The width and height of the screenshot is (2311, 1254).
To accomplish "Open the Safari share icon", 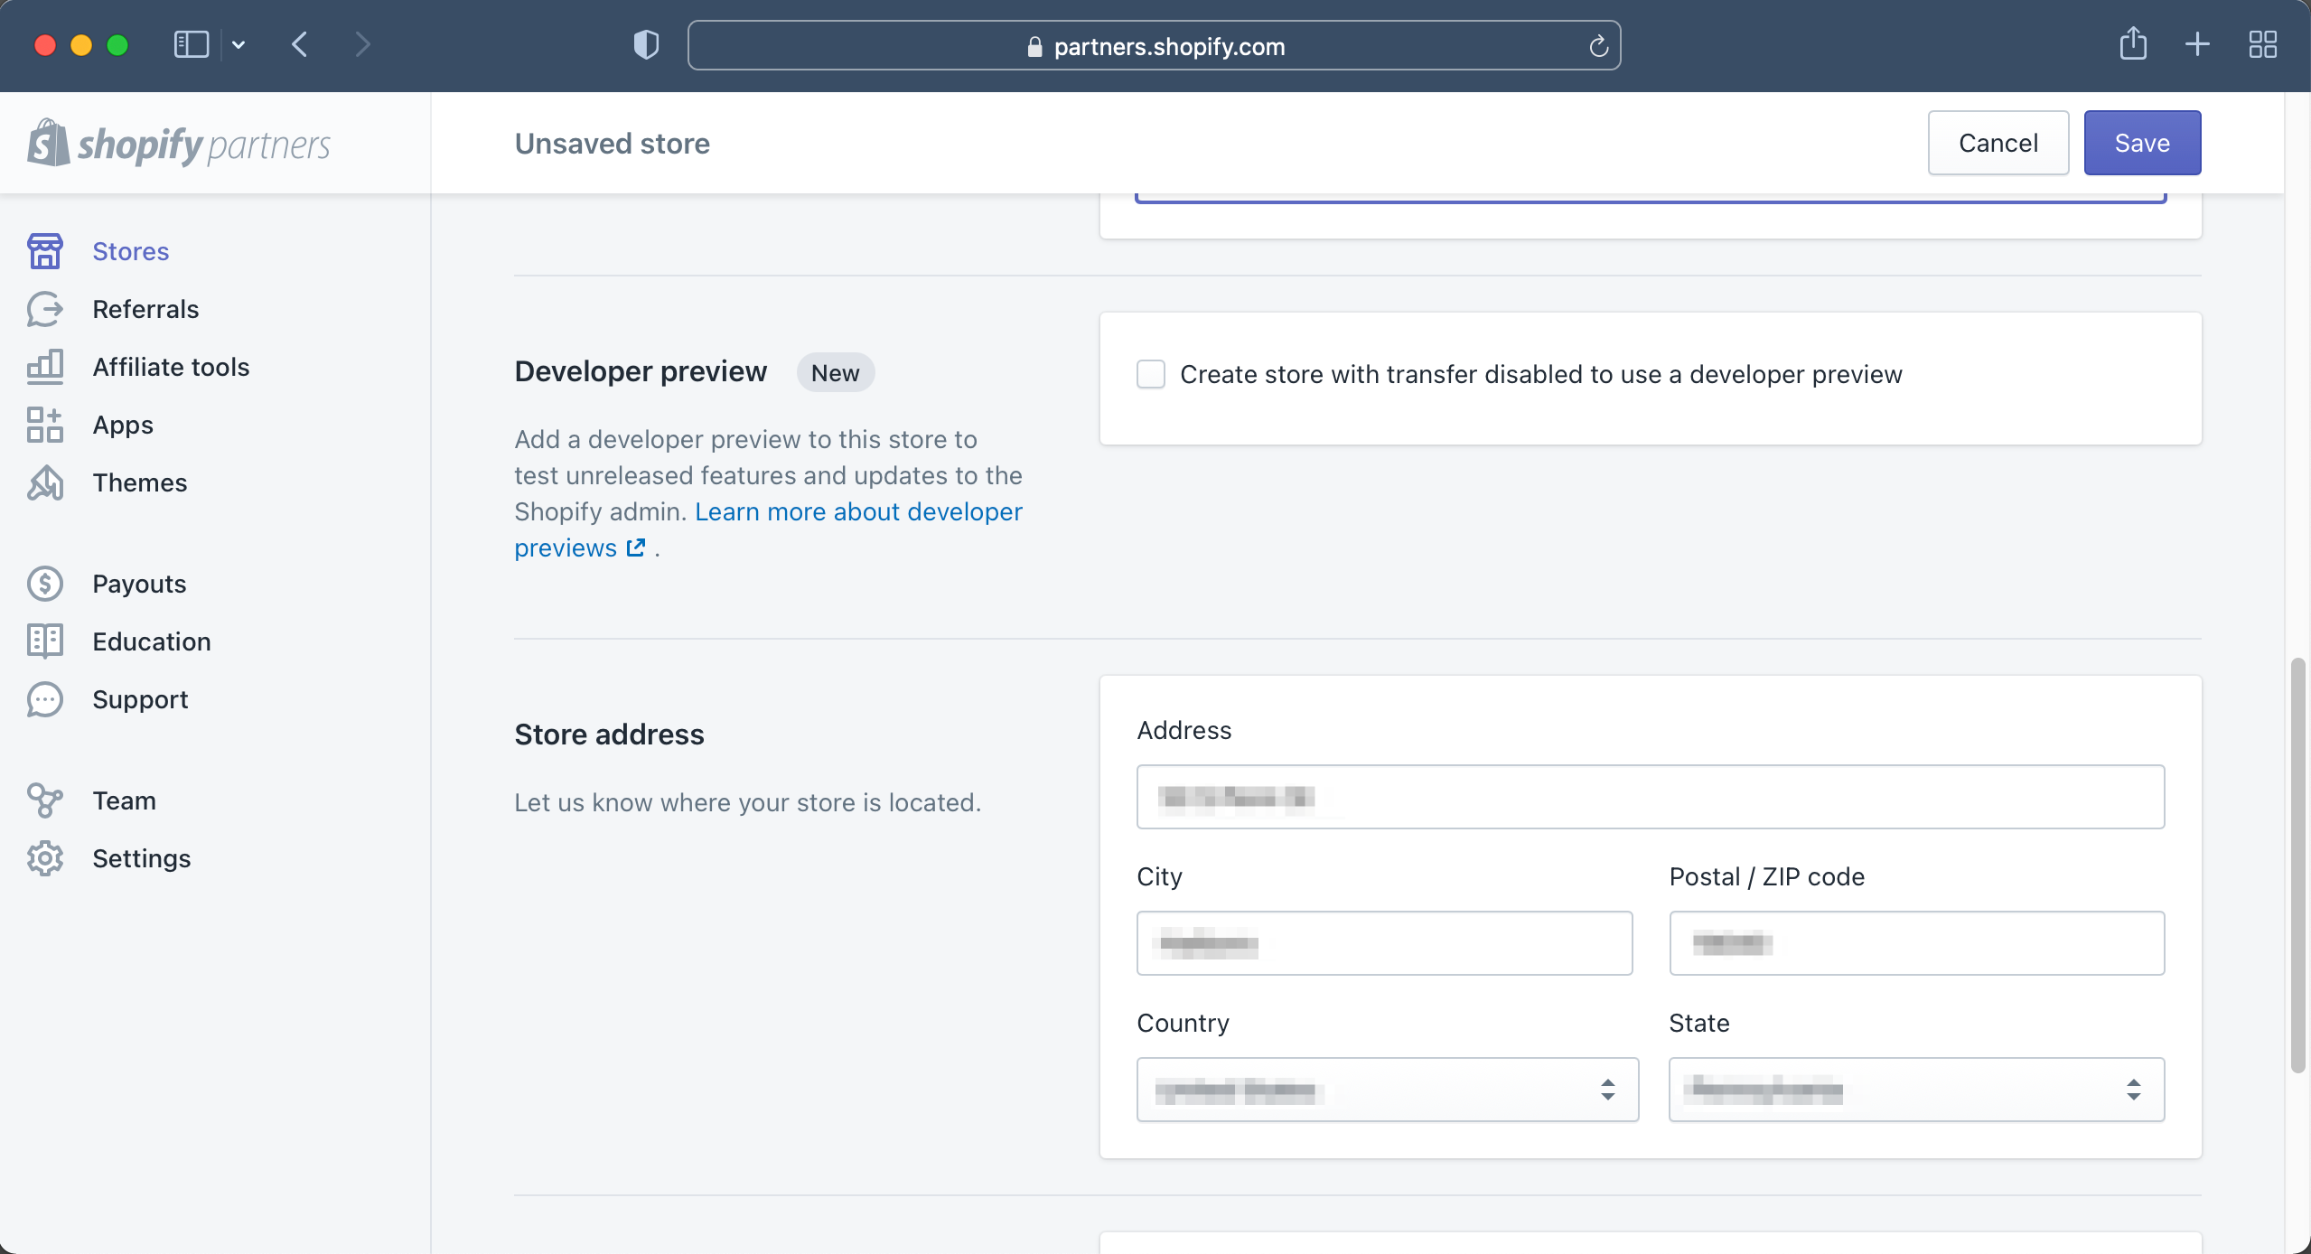I will (x=2133, y=43).
